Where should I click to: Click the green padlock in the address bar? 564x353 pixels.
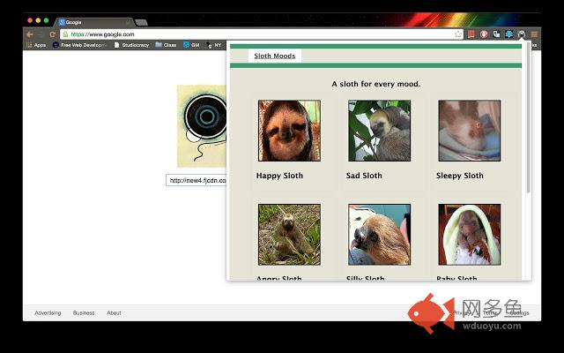[65, 34]
